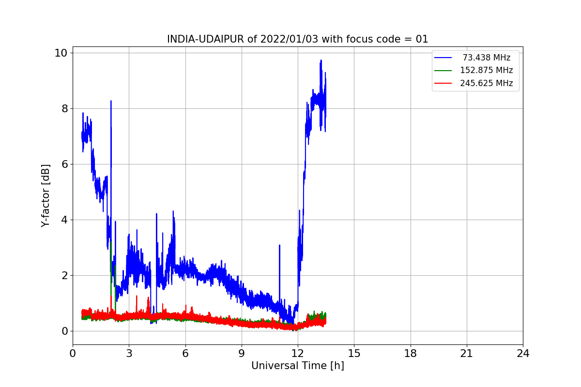This screenshot has height=387, width=581.
Task: Click x-axis tick label 18
Action: [411, 354]
